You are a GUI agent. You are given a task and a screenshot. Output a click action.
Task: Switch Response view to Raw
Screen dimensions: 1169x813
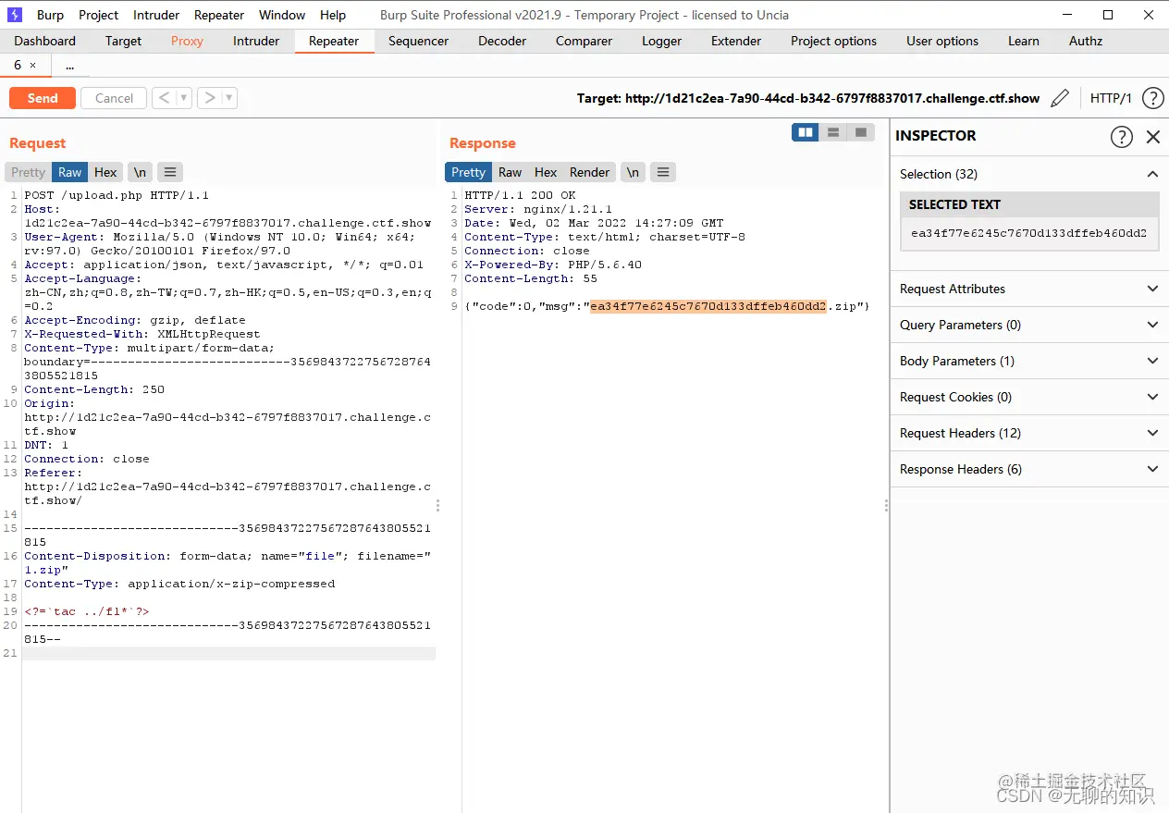510,172
